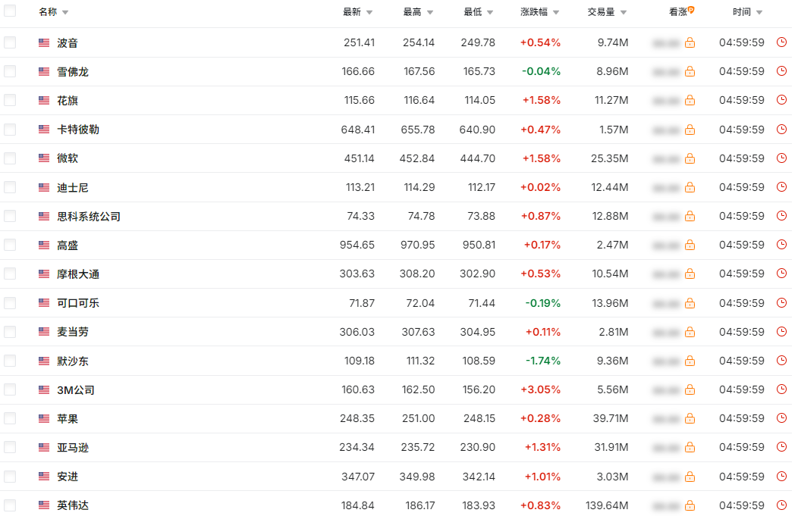The width and height of the screenshot is (798, 516).
Task: Open the 思科系统公司 stock link
Action: [89, 217]
